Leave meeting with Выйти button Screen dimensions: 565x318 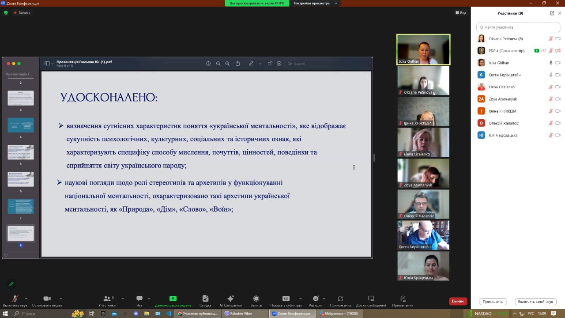tap(458, 301)
